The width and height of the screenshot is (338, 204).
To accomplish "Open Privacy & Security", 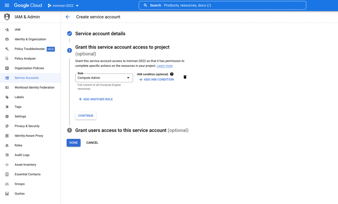I will [x=27, y=126].
